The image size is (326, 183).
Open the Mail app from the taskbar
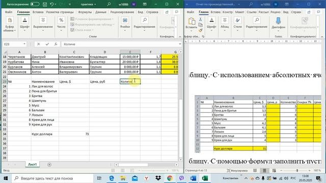pyautogui.click(x=134, y=178)
